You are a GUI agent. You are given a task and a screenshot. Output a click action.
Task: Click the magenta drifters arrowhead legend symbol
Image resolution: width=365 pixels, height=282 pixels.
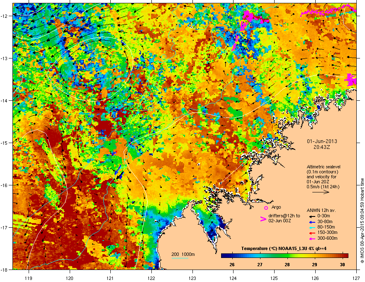tap(263, 219)
